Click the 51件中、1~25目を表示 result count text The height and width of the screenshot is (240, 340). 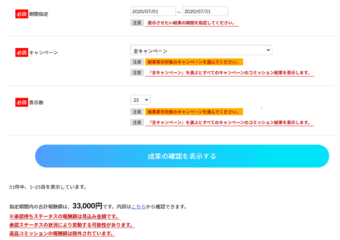48,187
